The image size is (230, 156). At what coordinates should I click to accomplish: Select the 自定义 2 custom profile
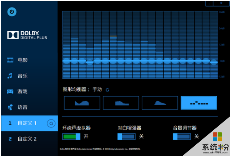(29, 139)
